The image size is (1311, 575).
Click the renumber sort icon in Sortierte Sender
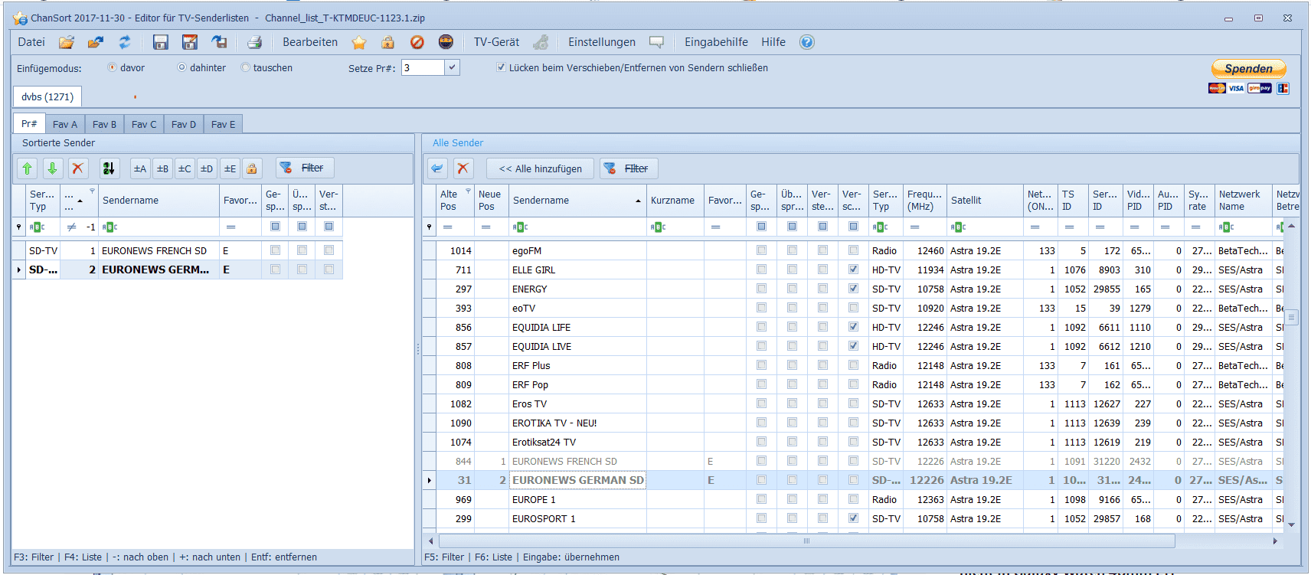[x=109, y=168]
